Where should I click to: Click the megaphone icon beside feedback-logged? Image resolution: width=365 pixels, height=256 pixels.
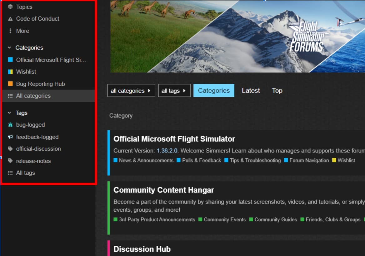[x=10, y=137]
